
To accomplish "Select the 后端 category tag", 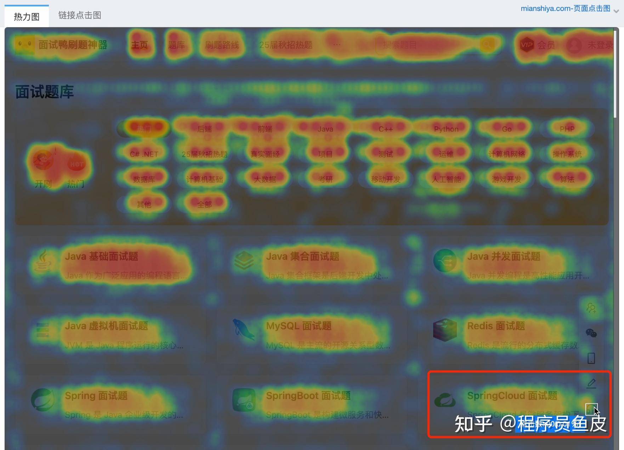I will pos(204,129).
